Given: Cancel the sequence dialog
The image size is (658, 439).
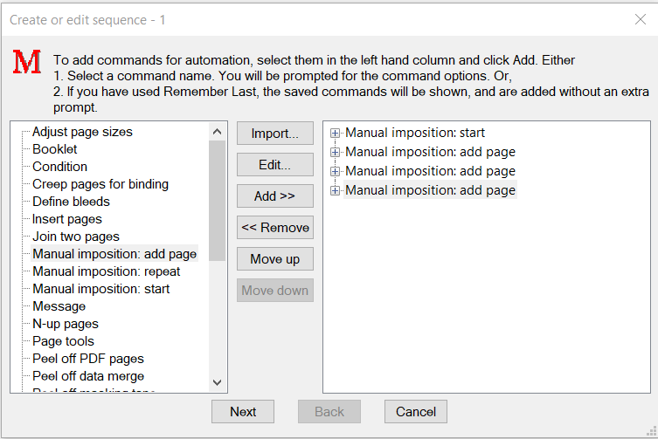Looking at the screenshot, I should click(x=416, y=412).
